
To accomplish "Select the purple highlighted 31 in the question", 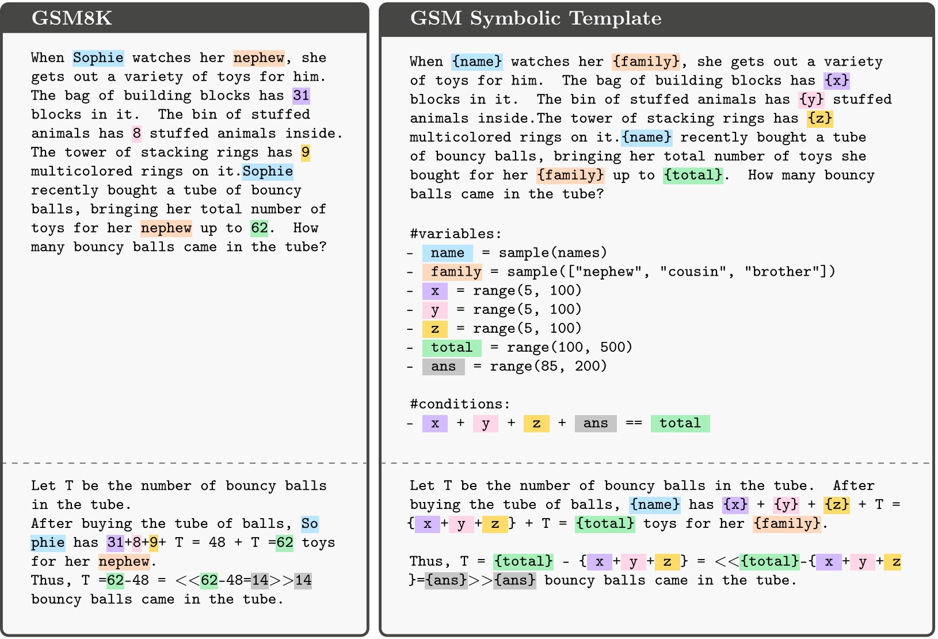I will coord(301,96).
